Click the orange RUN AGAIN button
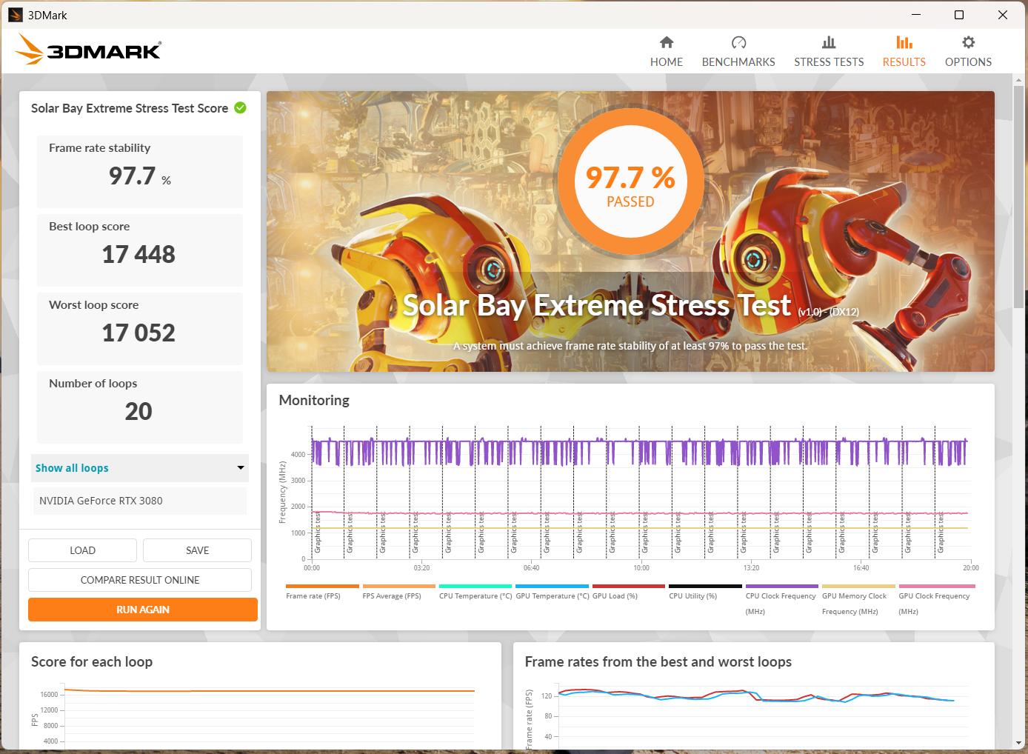Image resolution: width=1028 pixels, height=754 pixels. pos(143,610)
